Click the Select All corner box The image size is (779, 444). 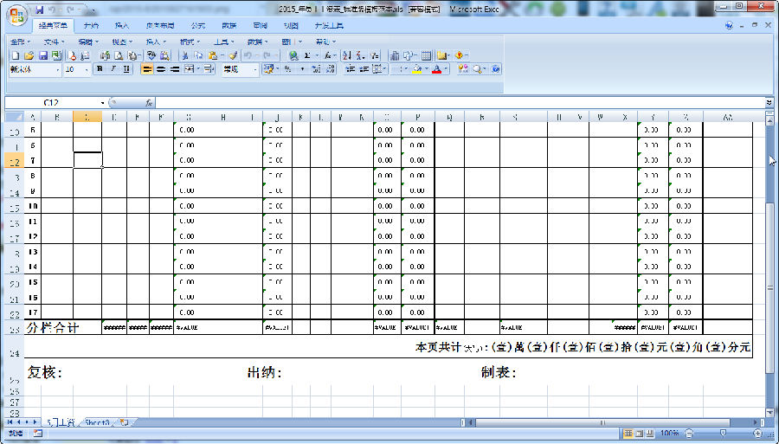(14, 117)
